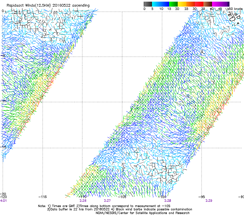Click the cyan 5-10 knots legend swatch

click(156, 4)
